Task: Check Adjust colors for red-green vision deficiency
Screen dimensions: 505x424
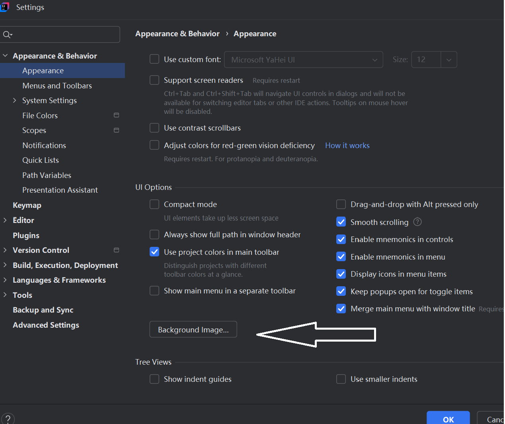Action: click(154, 145)
